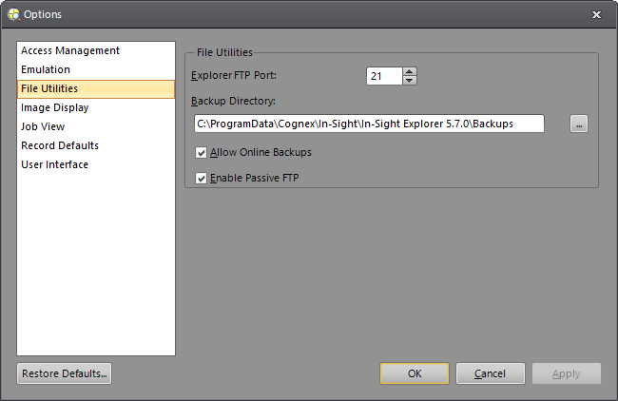
Task: Close the Options dialog window
Action: click(596, 14)
